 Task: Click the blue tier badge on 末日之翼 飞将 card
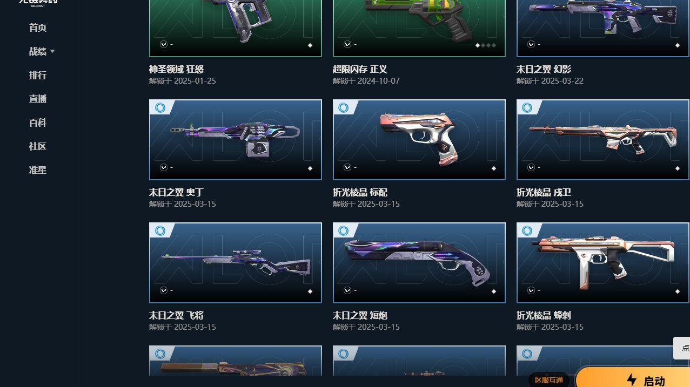point(160,231)
